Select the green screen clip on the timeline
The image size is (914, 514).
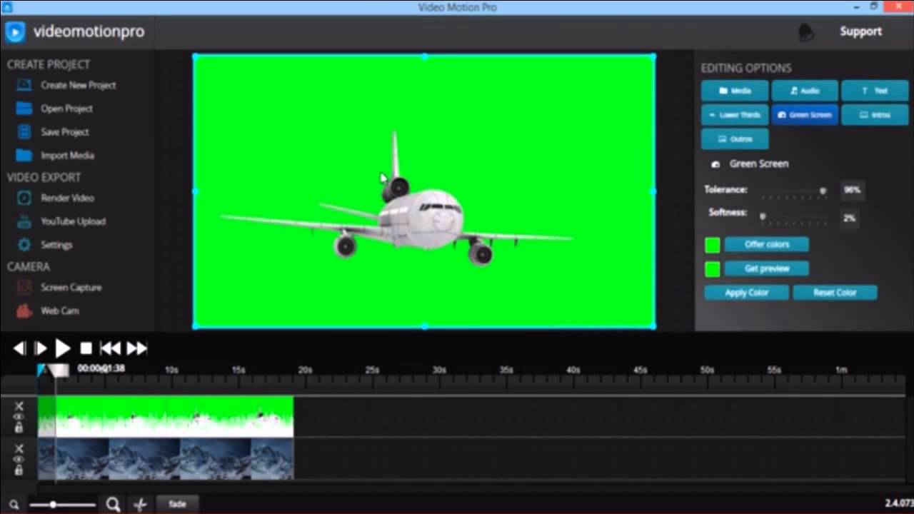pos(166,417)
